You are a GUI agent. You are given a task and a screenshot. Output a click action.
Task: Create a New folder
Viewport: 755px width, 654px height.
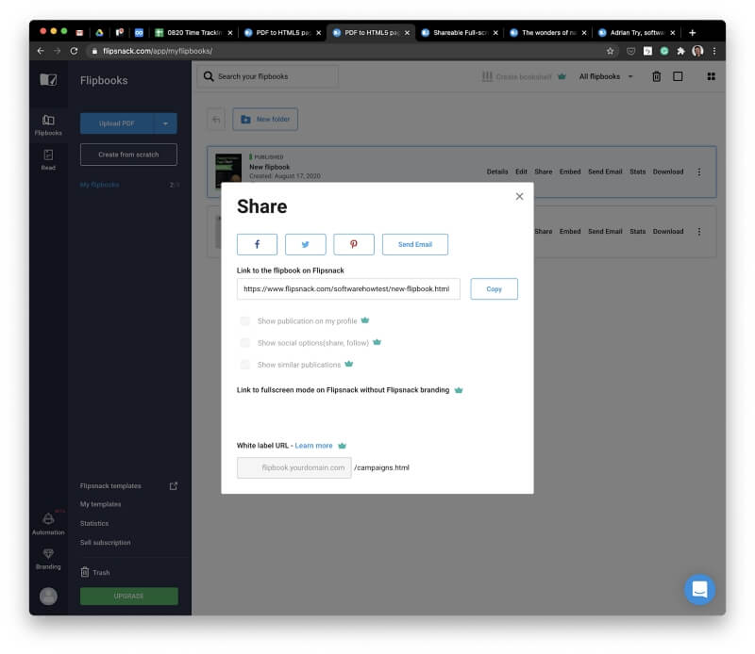click(x=265, y=120)
